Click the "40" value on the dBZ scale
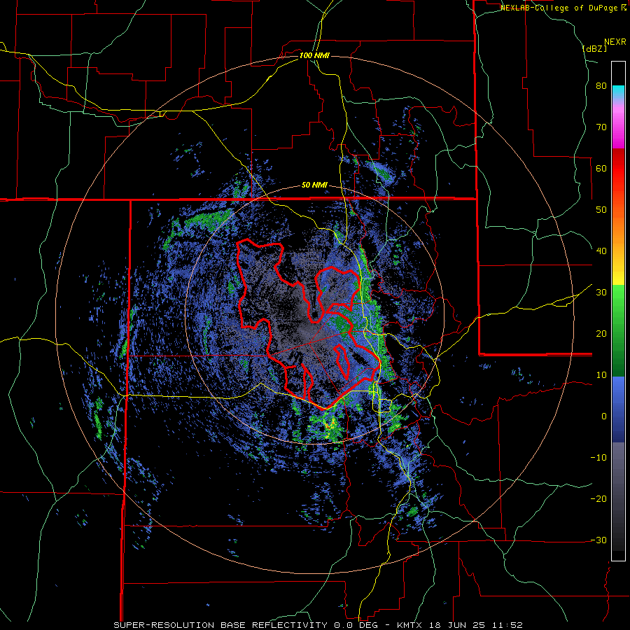The height and width of the screenshot is (630, 630). pyautogui.click(x=601, y=251)
